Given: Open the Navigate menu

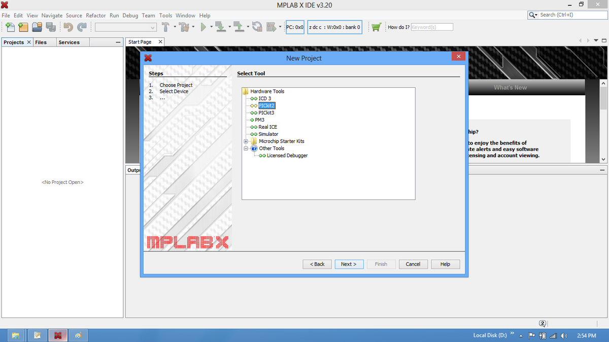Looking at the screenshot, I should (x=52, y=15).
